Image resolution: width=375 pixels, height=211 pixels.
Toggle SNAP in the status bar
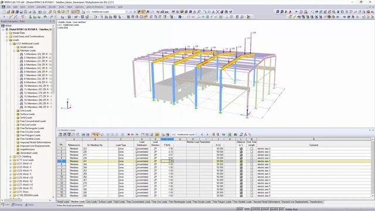pyautogui.click(x=240, y=209)
